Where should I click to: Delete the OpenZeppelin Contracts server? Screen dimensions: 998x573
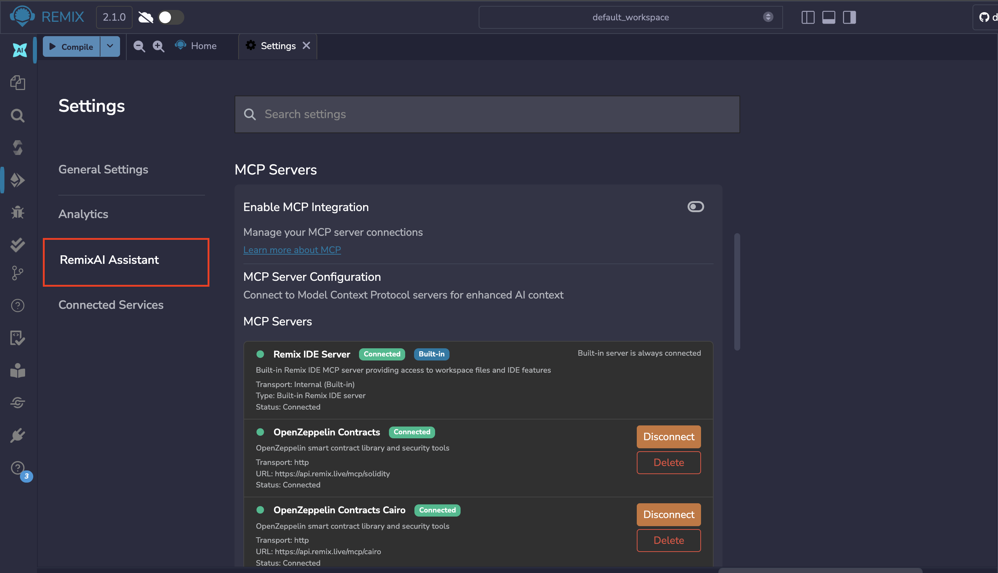669,462
